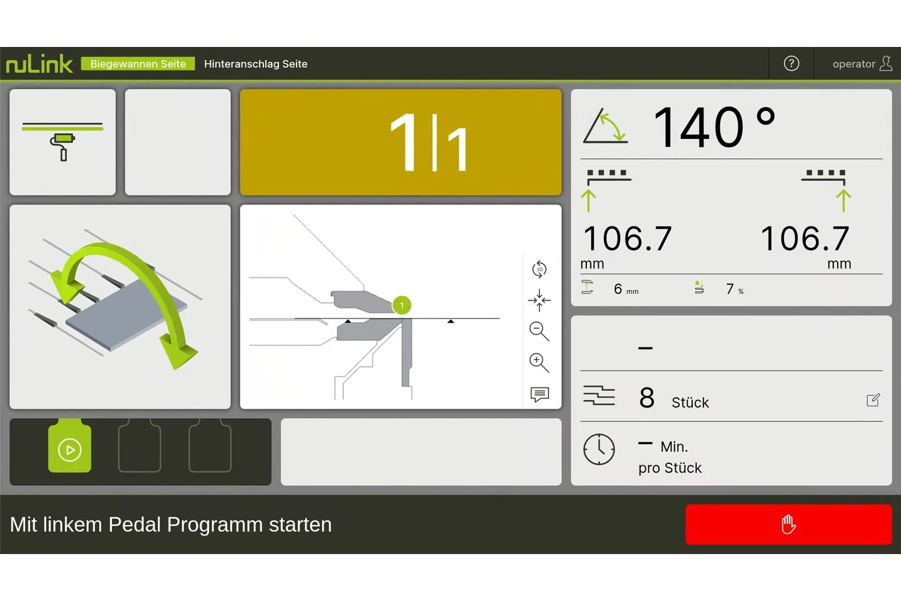
Task: Open the help question mark icon
Action: [791, 63]
